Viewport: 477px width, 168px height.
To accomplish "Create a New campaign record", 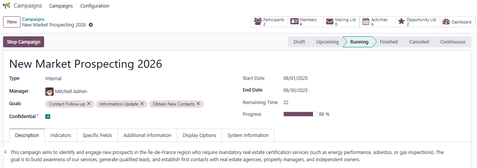I will pos(12,22).
